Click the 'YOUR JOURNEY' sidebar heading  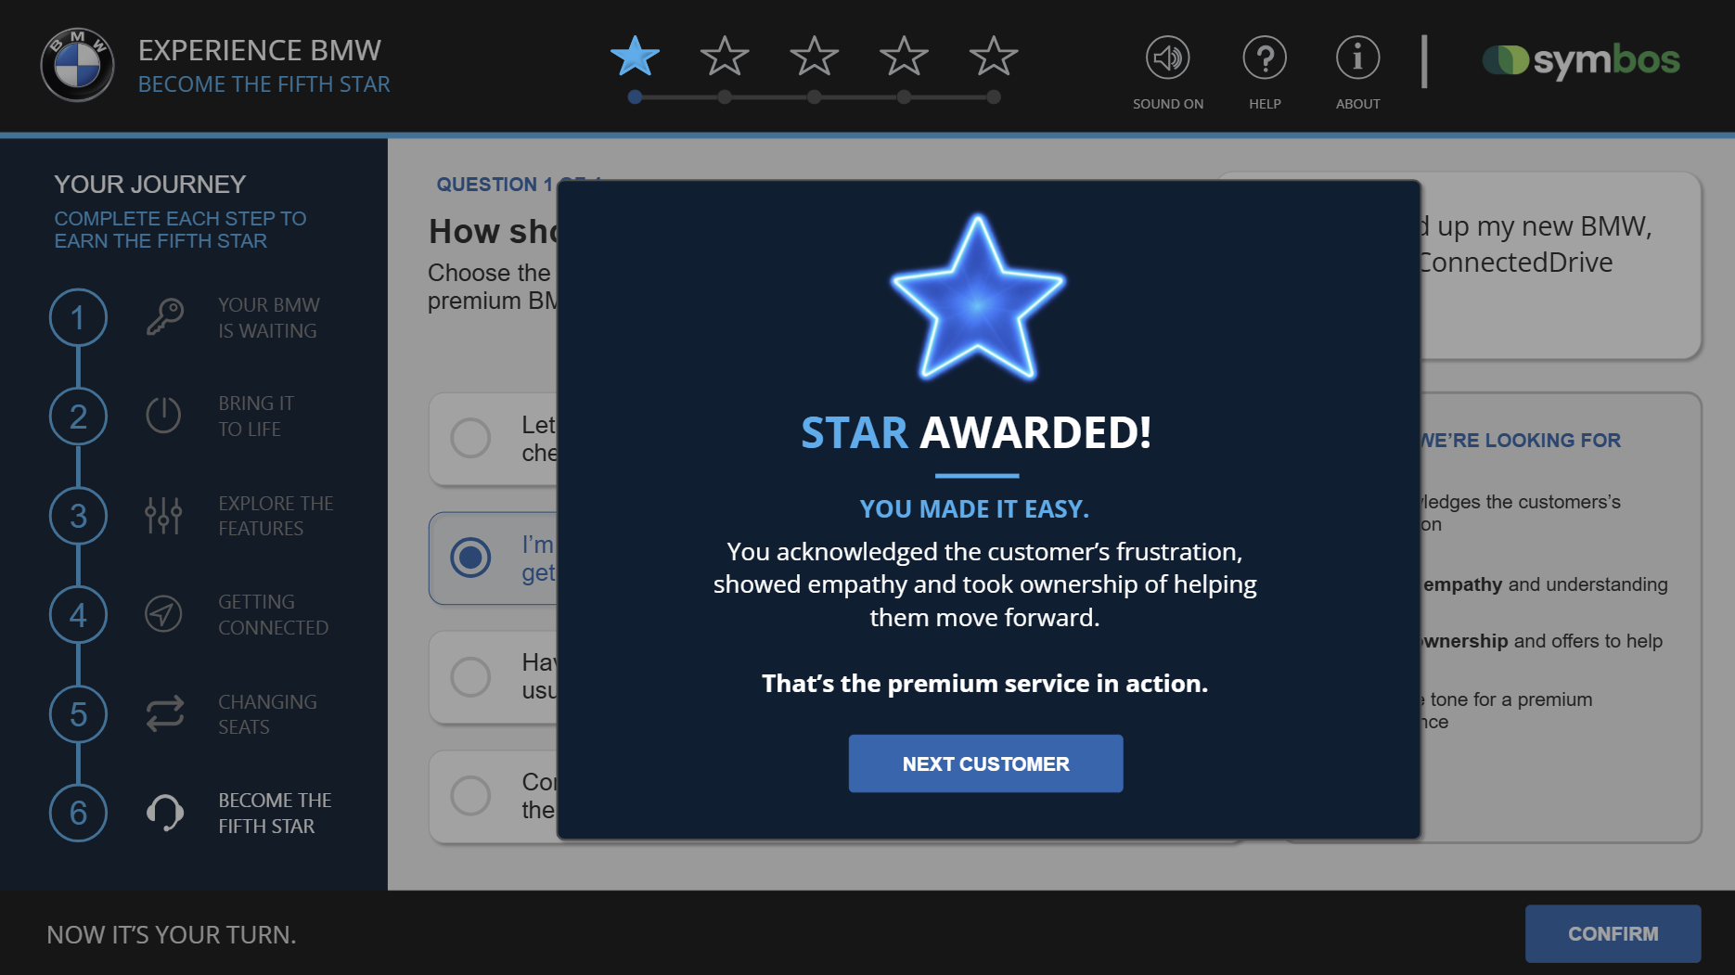point(149,184)
